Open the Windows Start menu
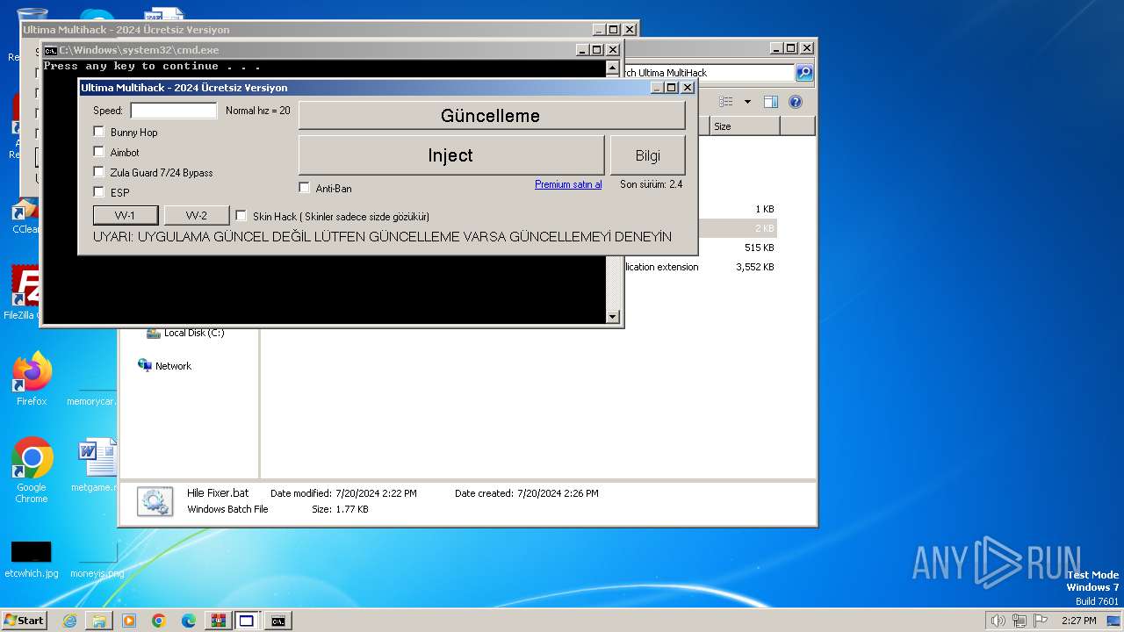This screenshot has height=632, width=1124. pyautogui.click(x=24, y=621)
